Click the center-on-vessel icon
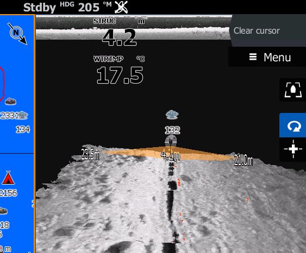This screenshot has width=306, height=253. coord(293,90)
